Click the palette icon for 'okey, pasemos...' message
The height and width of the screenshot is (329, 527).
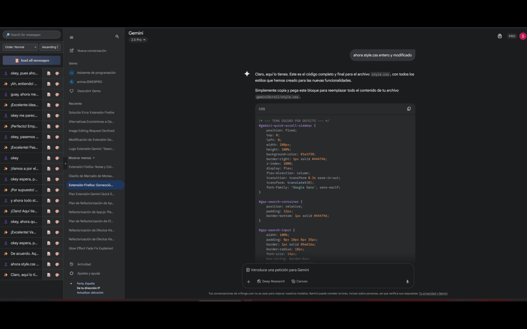pyautogui.click(x=57, y=137)
